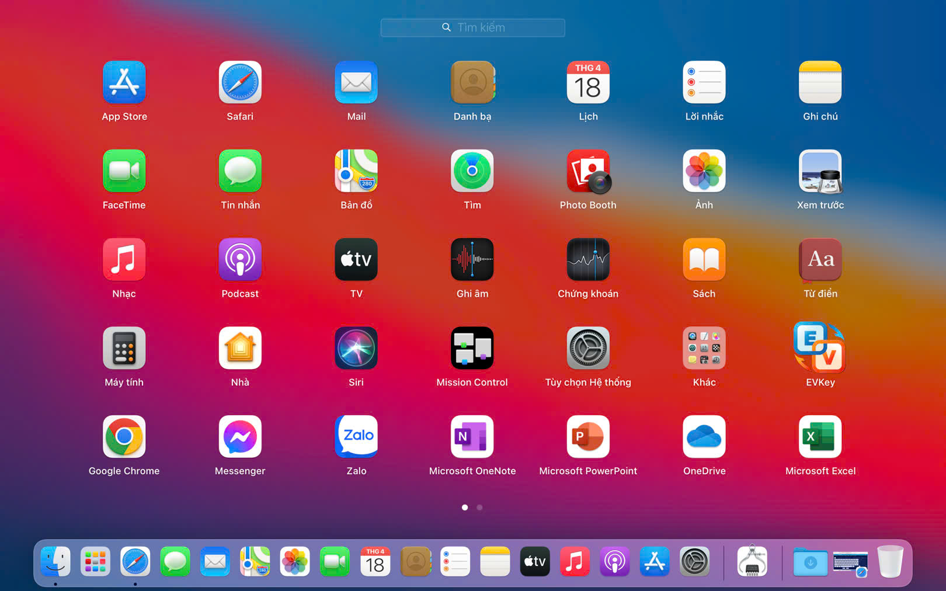
Task: Expand the Khác folder
Action: (704, 348)
